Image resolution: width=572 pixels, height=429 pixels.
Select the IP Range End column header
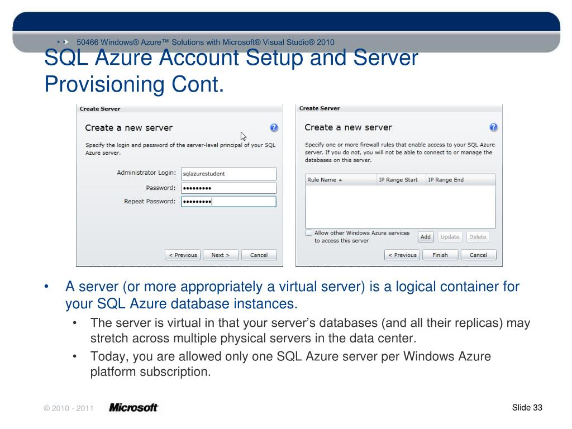click(461, 180)
